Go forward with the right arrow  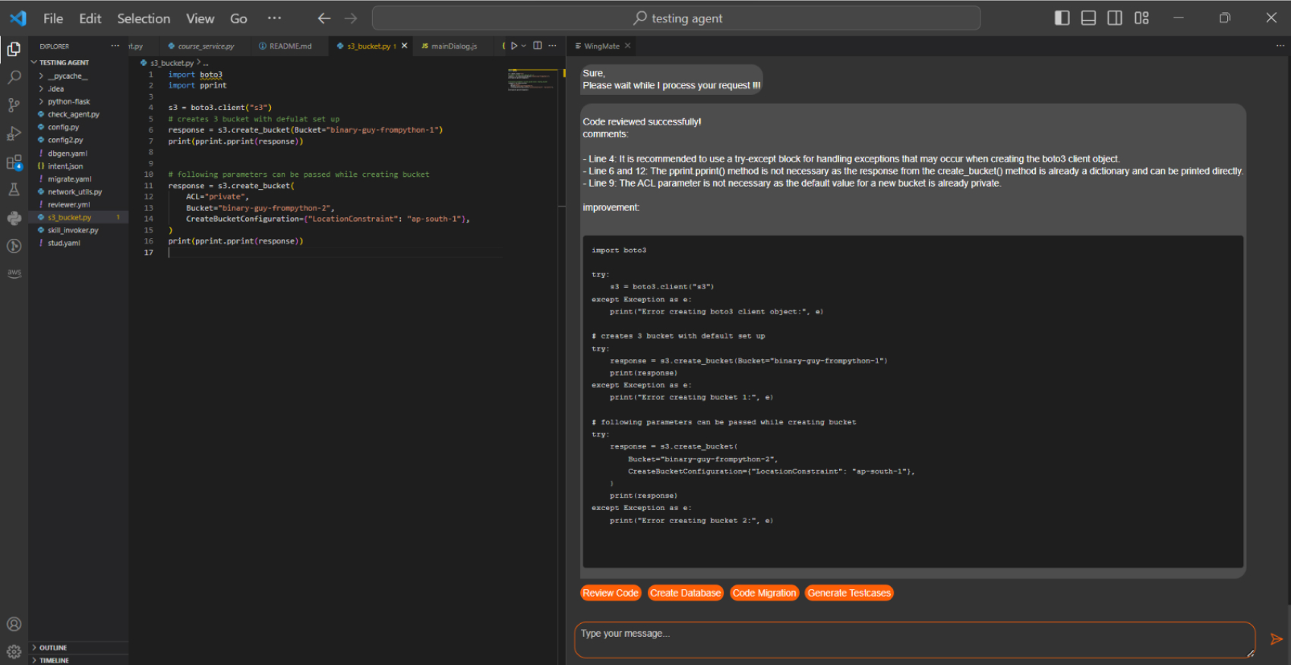[x=350, y=18]
